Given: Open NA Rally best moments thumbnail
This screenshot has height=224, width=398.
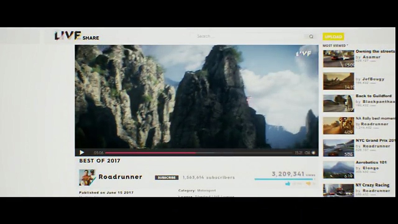Looking at the screenshot, I should click(338, 126).
